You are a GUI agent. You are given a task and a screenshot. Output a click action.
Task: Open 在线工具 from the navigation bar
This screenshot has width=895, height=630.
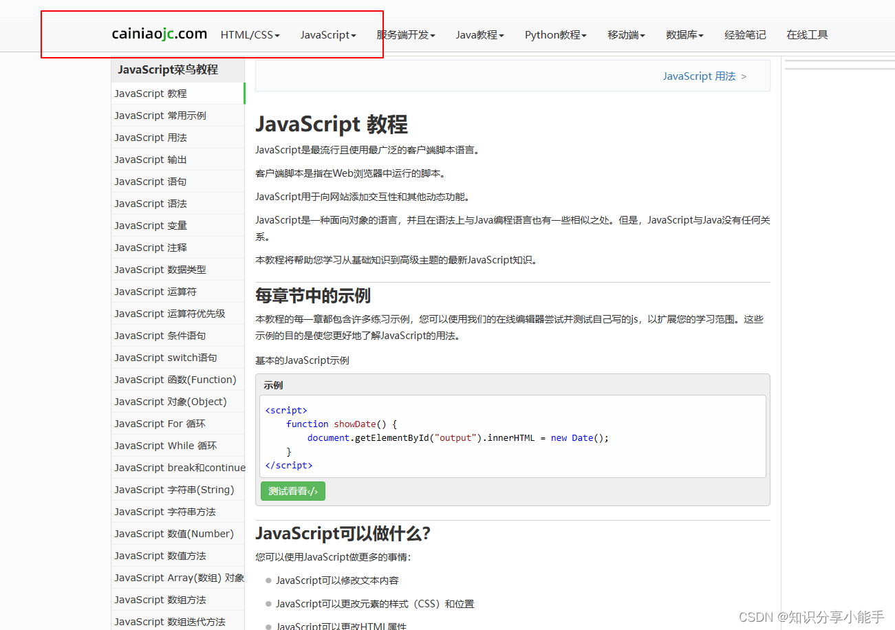click(806, 34)
